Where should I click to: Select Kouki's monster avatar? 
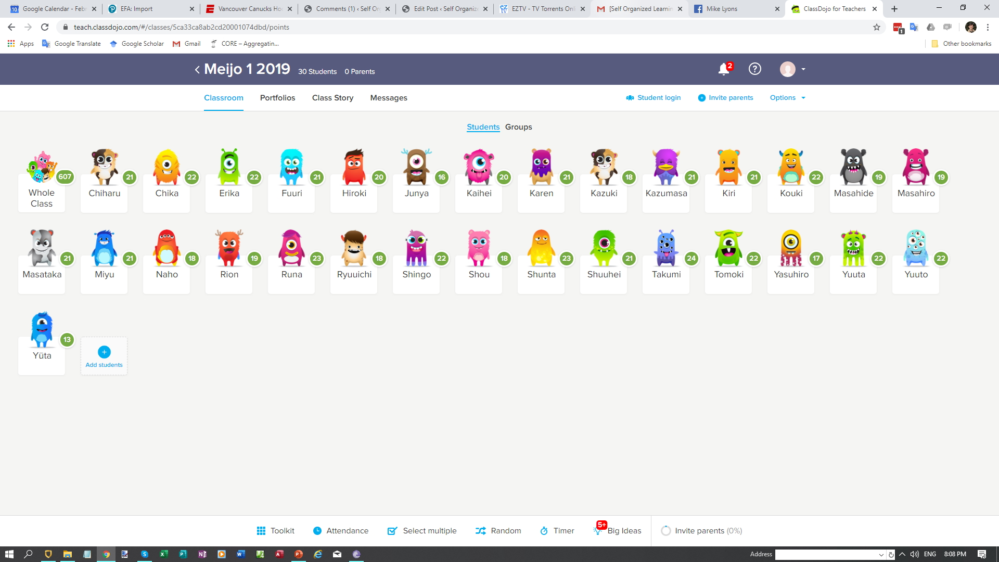click(x=791, y=167)
